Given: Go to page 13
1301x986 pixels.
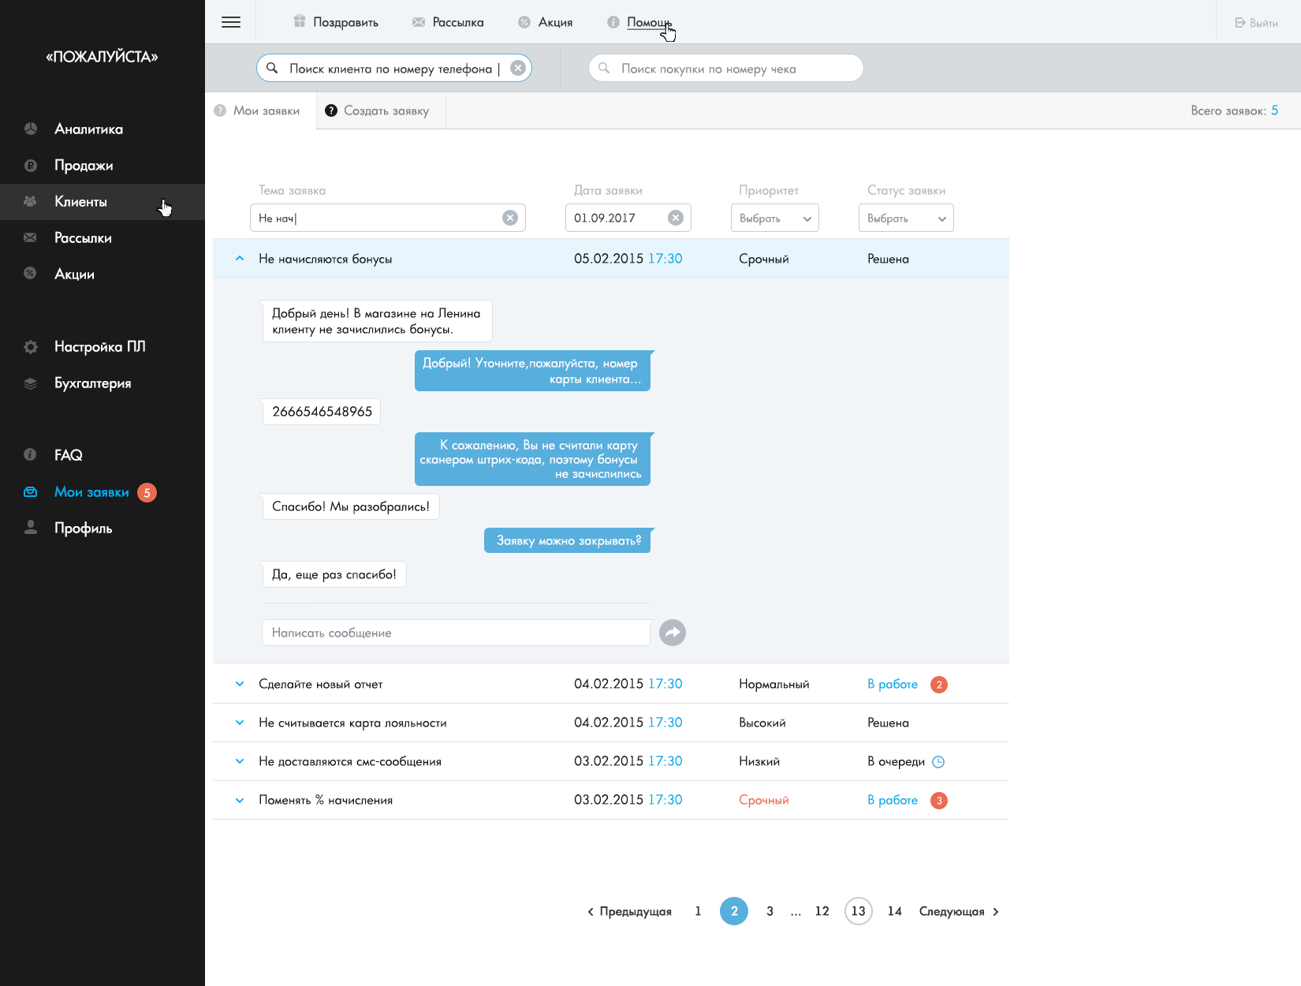Looking at the screenshot, I should click(859, 911).
